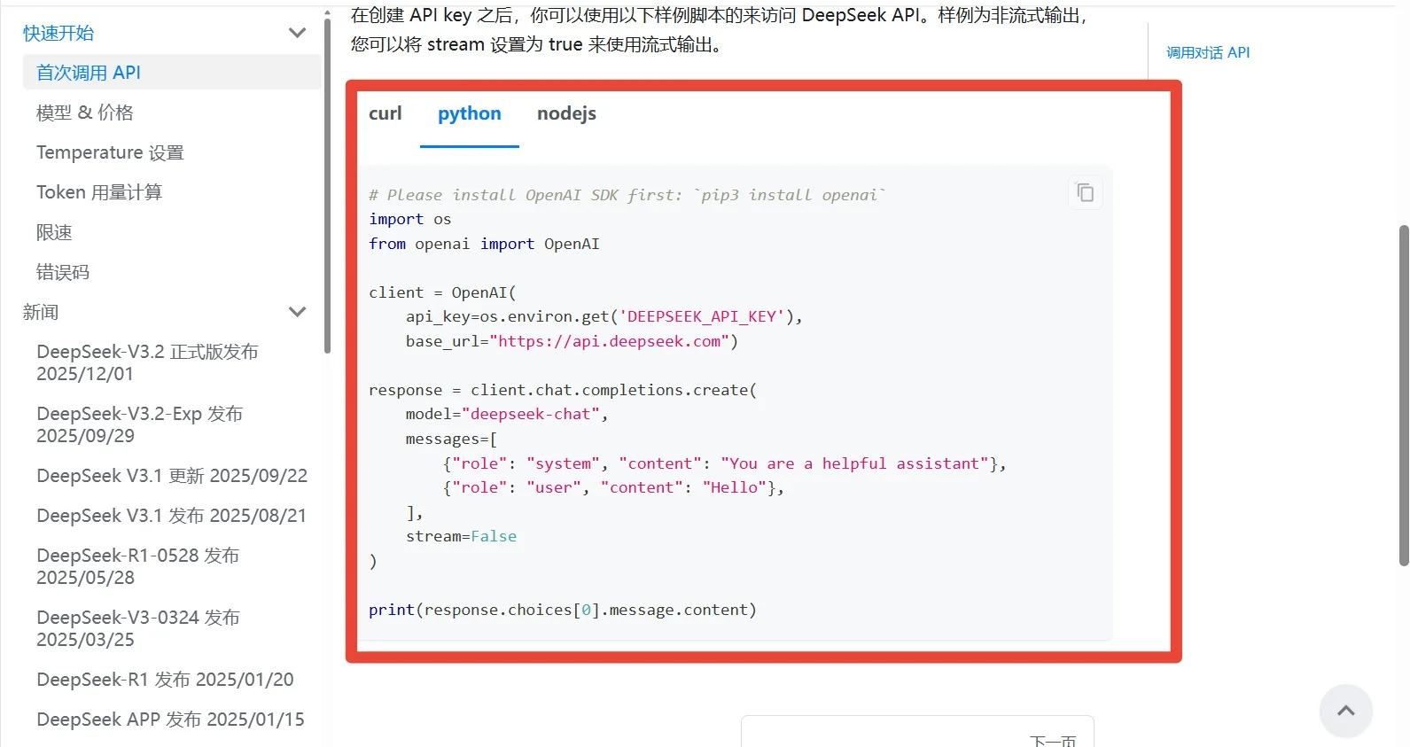Click the back-to-top arrow button

point(1345,711)
